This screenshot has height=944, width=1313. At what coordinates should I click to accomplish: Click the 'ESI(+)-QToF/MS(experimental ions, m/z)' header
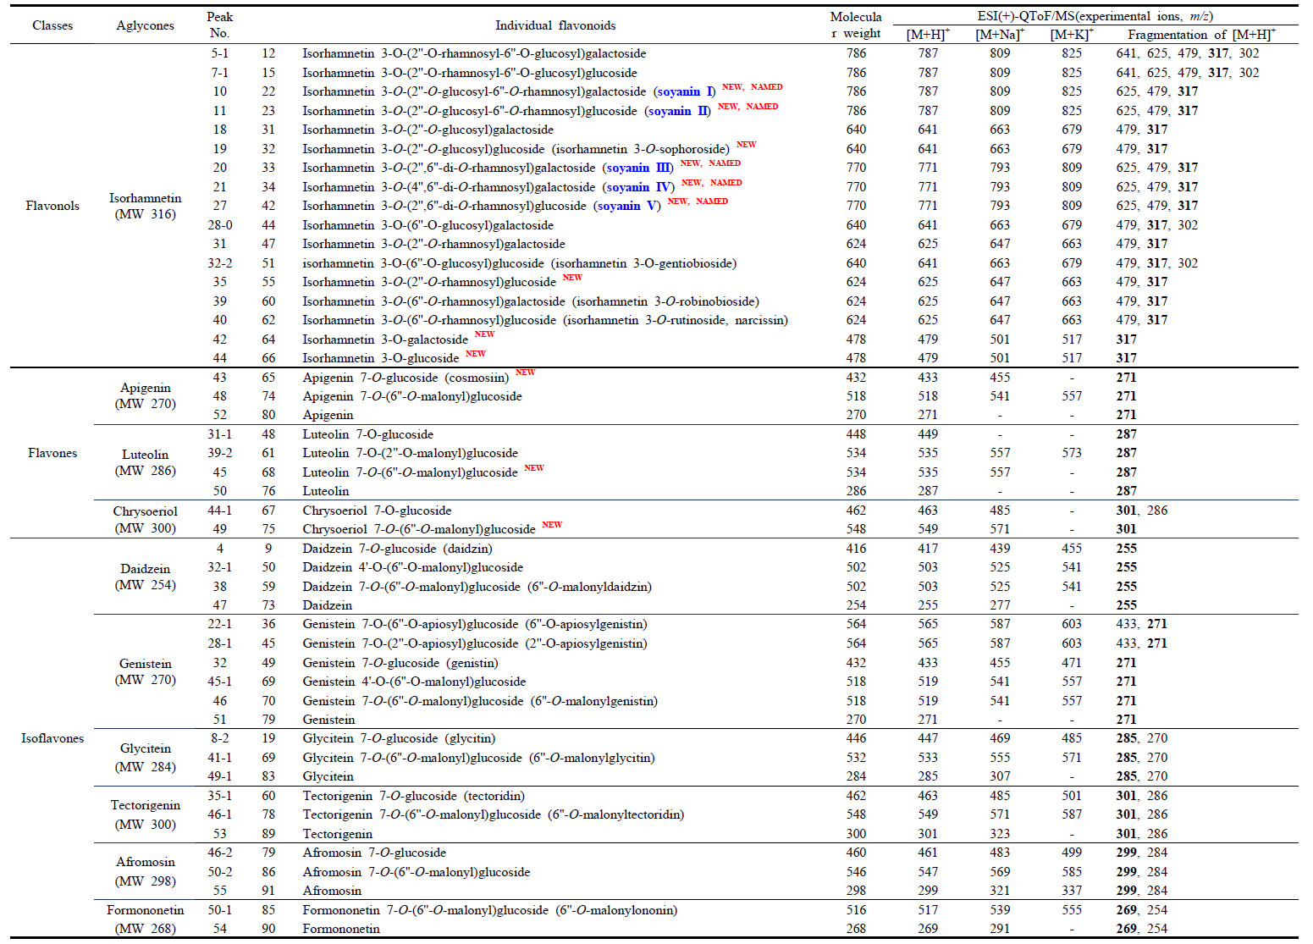click(x=1095, y=16)
